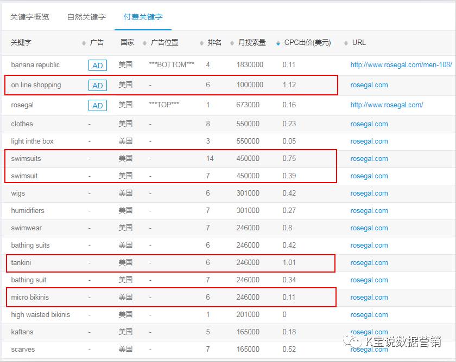Select the keyword micro bikinis
This screenshot has width=456, height=362.
[30, 298]
